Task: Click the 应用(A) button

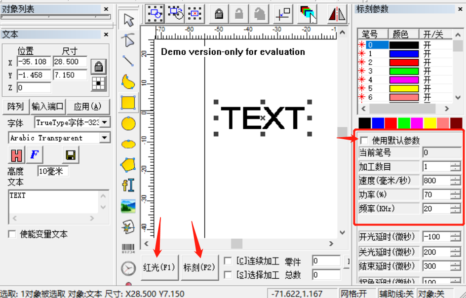Action: point(88,107)
